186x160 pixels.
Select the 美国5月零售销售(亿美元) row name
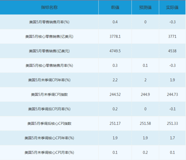click(x=49, y=51)
